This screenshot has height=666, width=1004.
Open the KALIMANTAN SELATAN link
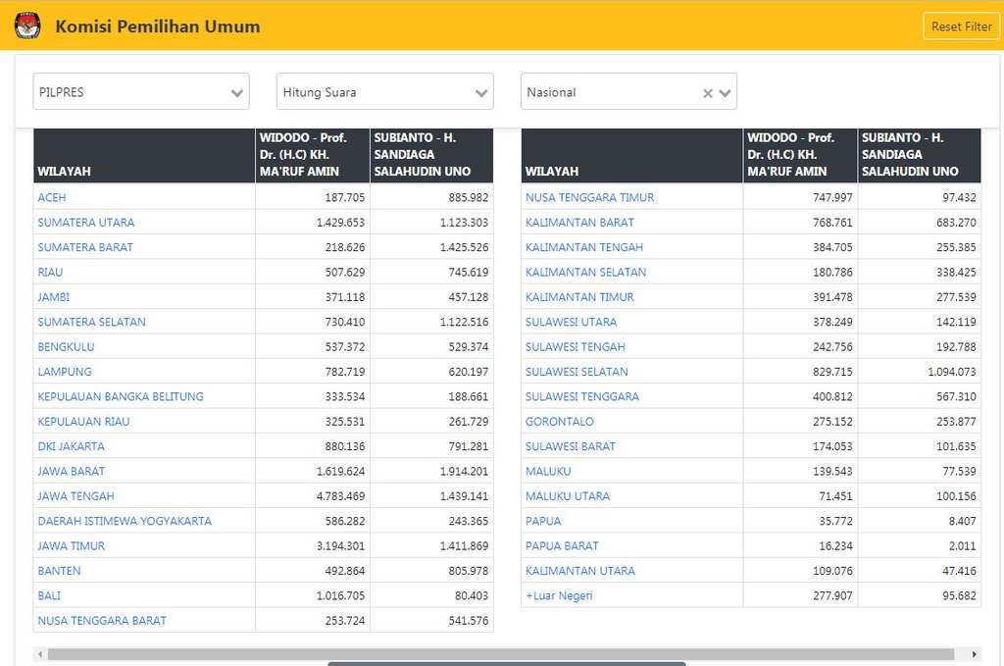tap(586, 272)
